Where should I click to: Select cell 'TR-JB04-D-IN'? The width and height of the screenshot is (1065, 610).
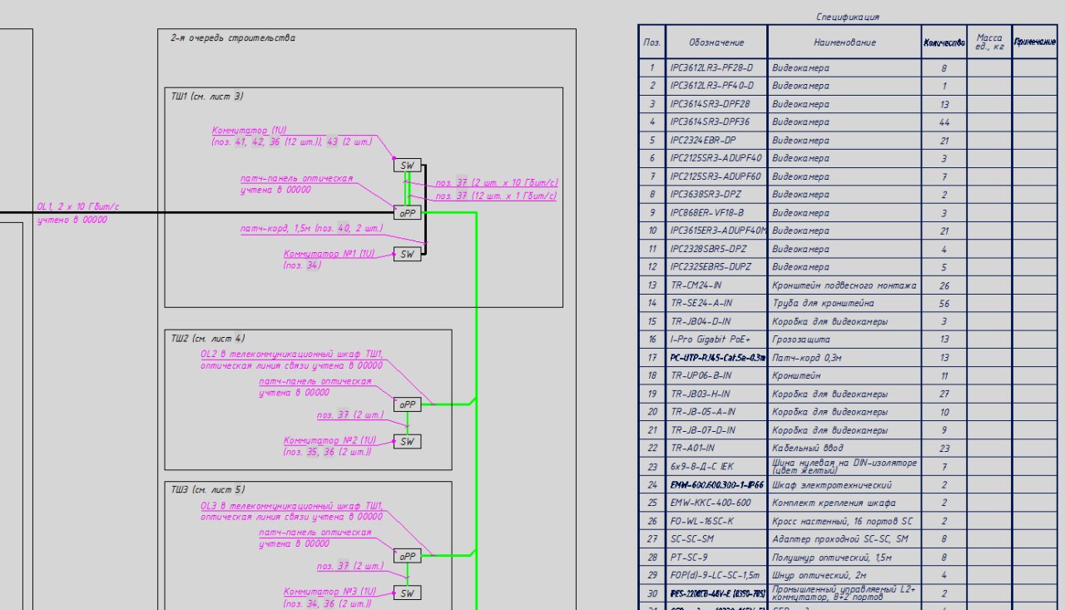tap(716, 321)
